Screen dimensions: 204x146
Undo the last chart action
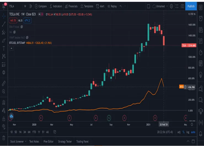coord(121,6)
